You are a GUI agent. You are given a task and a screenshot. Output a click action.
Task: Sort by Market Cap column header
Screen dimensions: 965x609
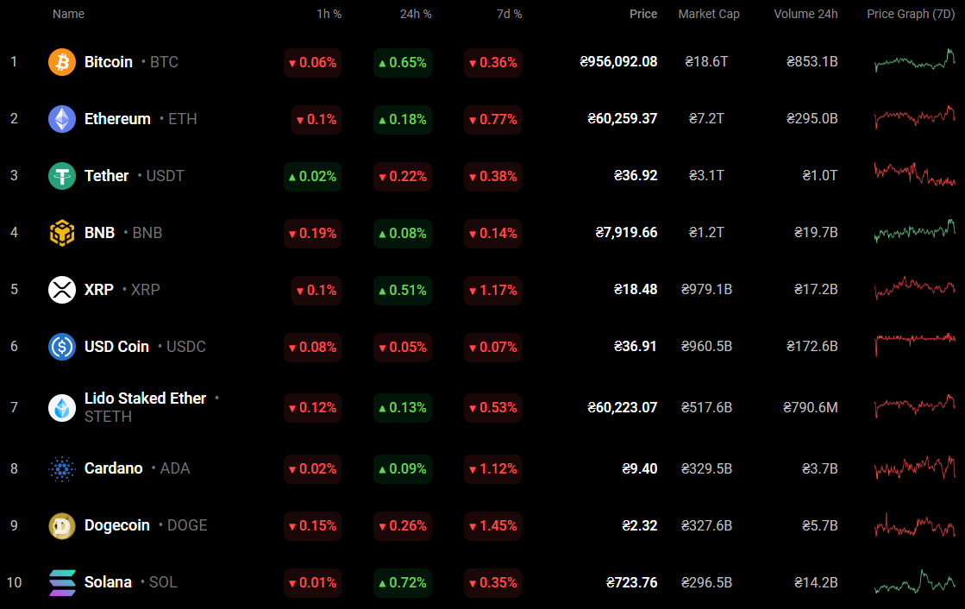(x=709, y=15)
